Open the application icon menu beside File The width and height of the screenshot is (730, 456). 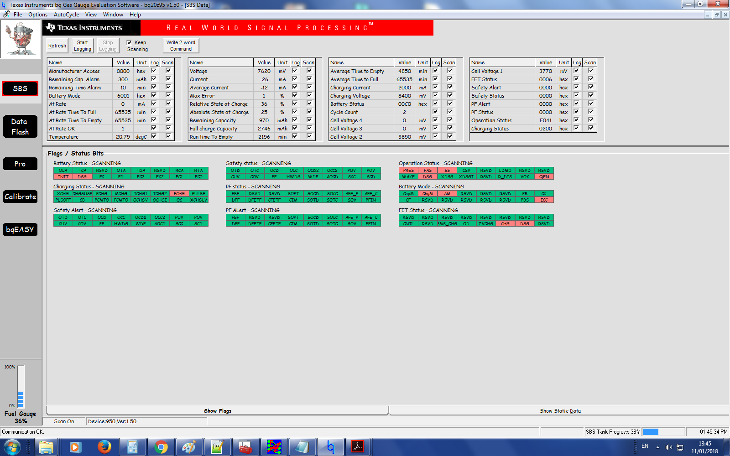point(6,15)
